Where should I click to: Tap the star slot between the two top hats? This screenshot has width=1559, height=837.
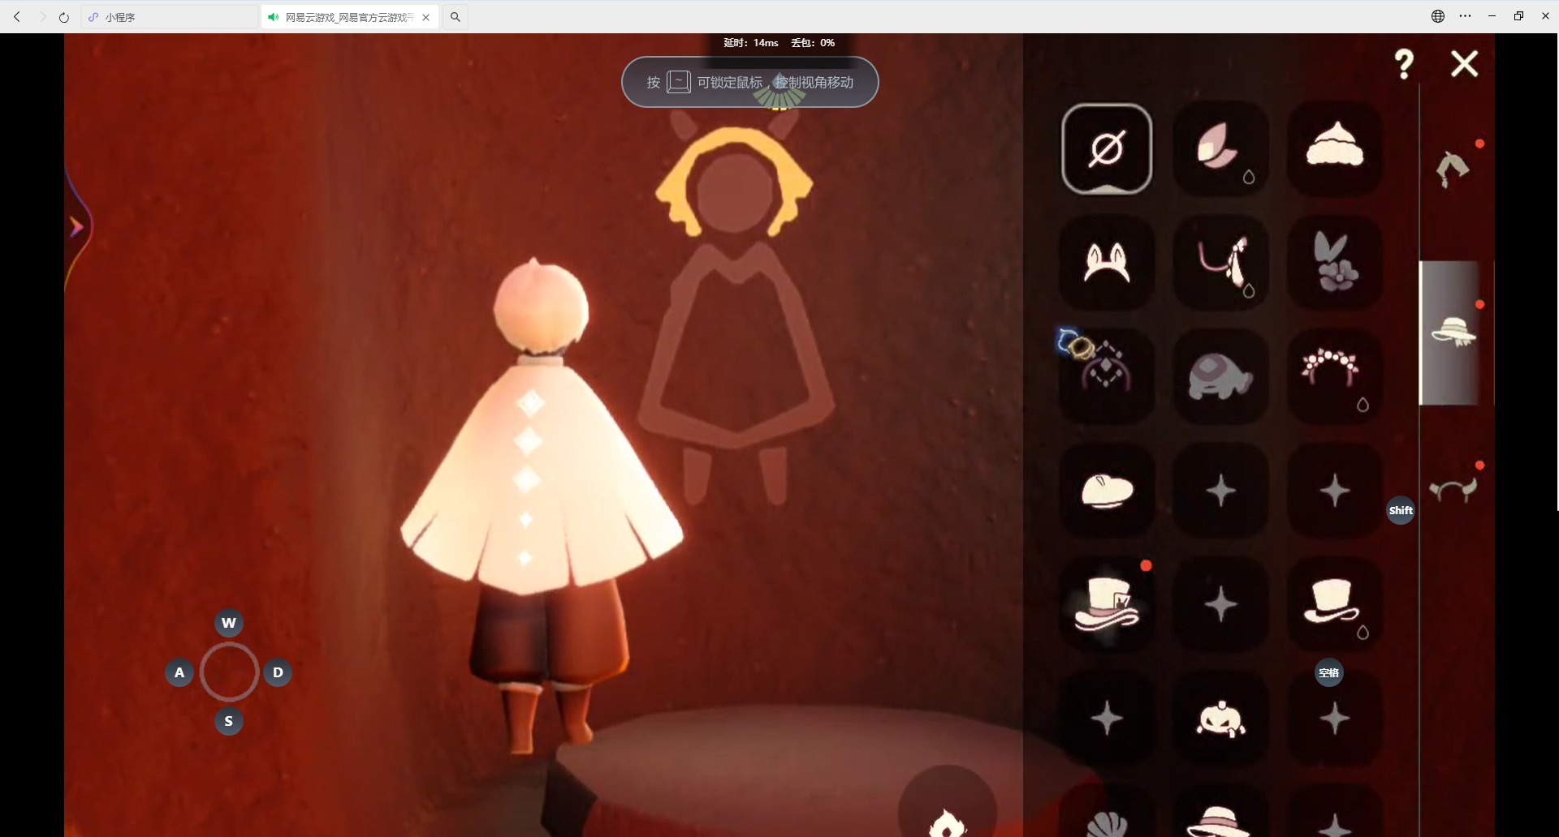[1220, 604]
